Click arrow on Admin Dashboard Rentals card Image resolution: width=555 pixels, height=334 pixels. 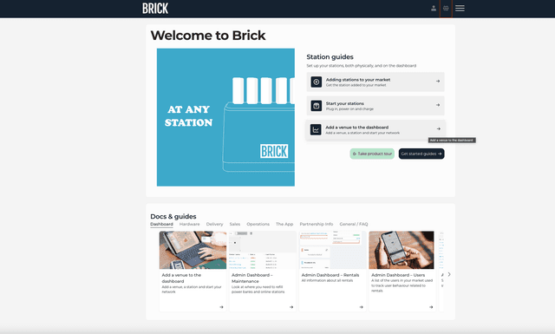pyautogui.click(x=361, y=307)
